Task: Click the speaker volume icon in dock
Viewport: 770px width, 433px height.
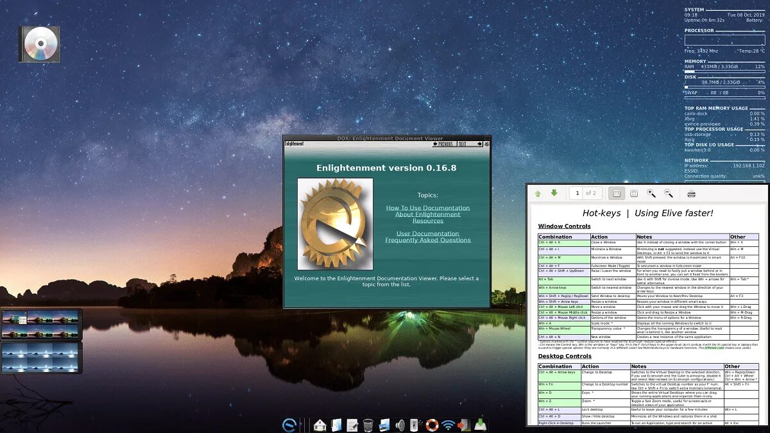Action: (400, 425)
